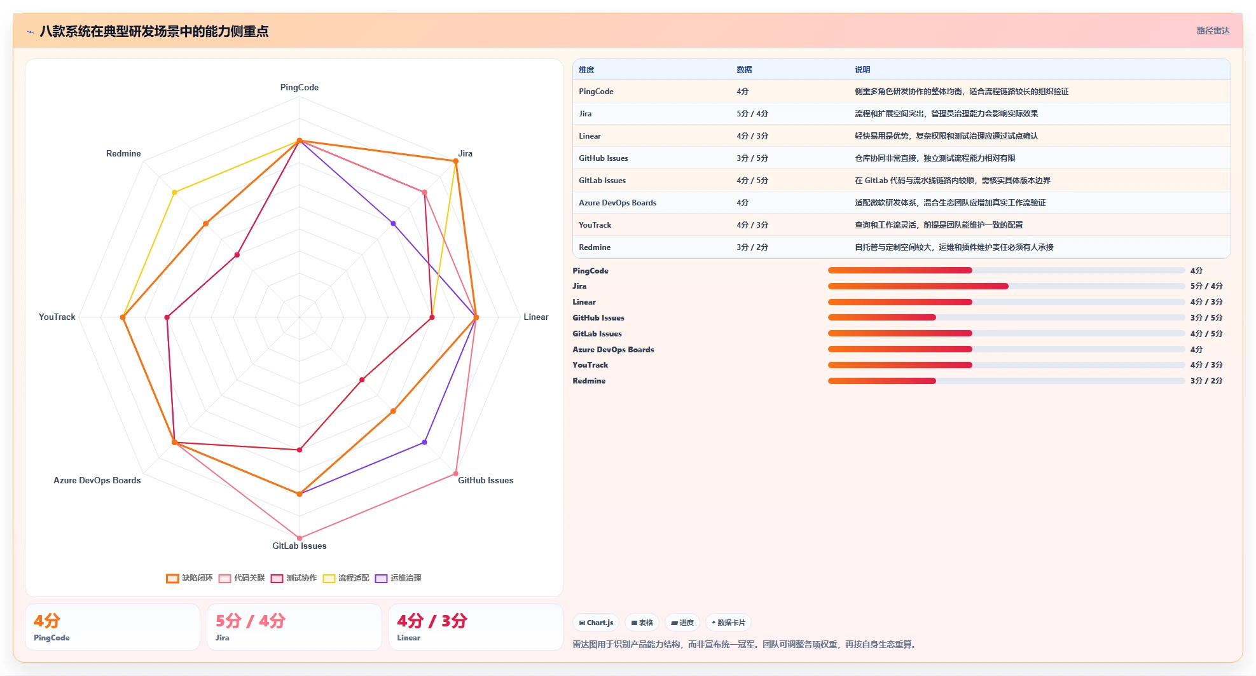1256x676 pixels.
Task: Click the YouTrack axis label on radar
Action: click(x=57, y=317)
